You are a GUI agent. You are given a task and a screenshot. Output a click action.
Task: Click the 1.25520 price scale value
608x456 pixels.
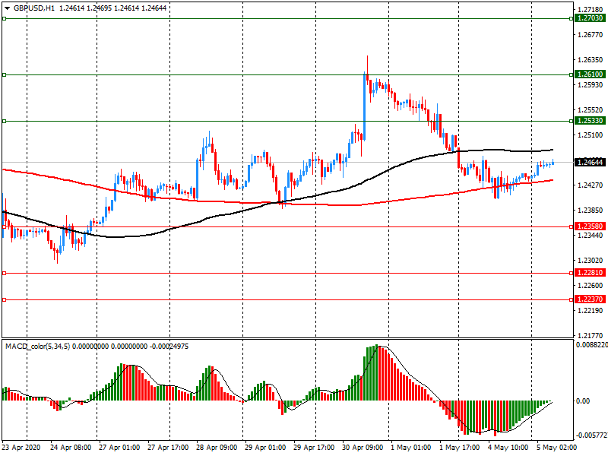pos(591,110)
